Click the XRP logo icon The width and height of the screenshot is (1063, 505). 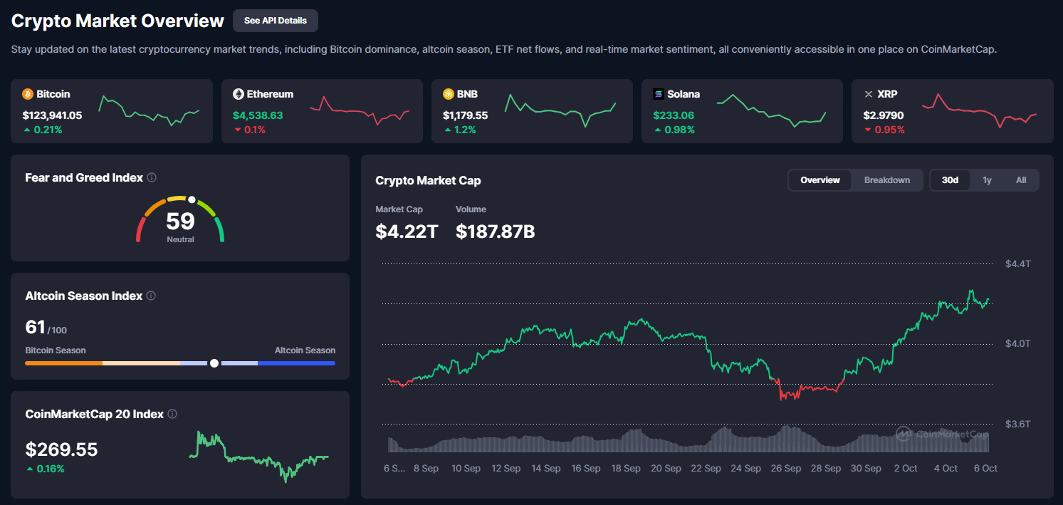868,94
